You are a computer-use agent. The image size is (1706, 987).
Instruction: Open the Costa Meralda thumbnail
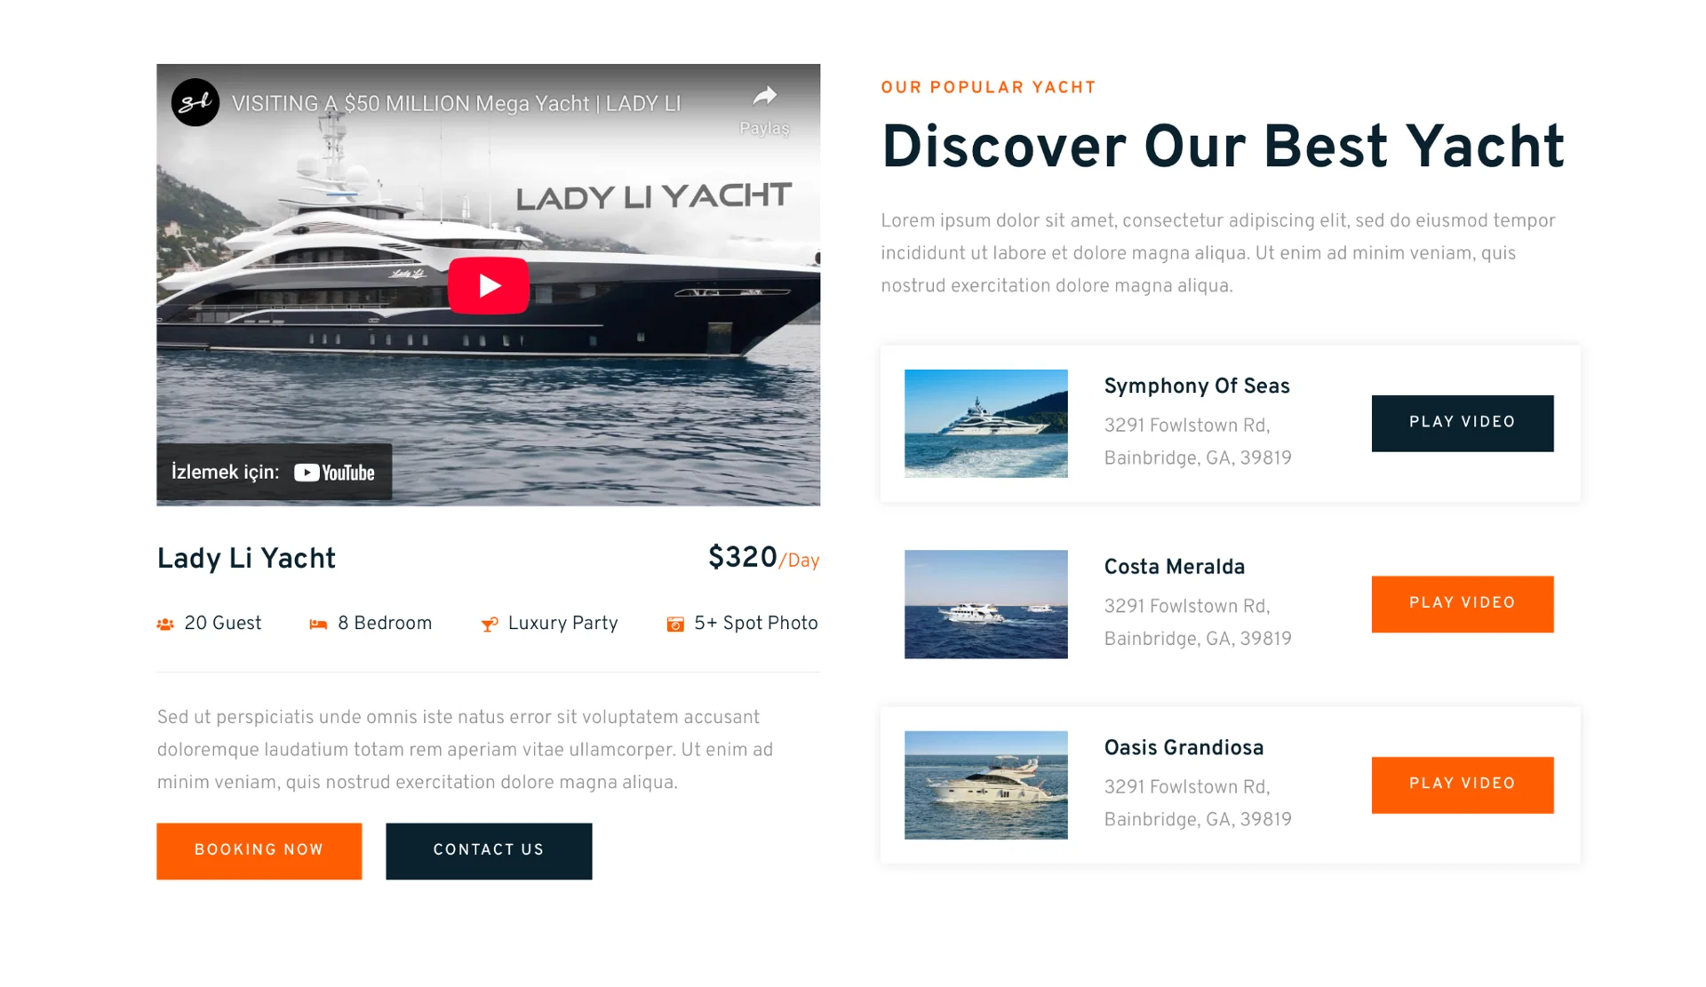[x=986, y=604]
